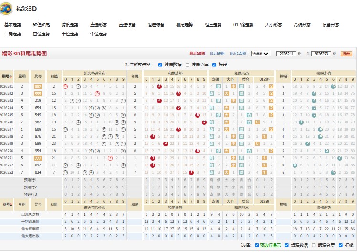Click the 福彩3D和尾走势图 heading

(24, 54)
